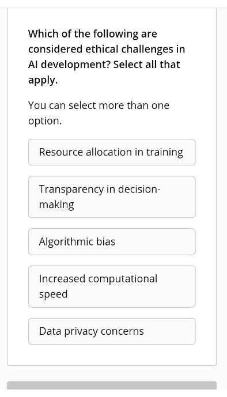
Task: Mark Algorithmic bias as an ethical challenge
Action: click(x=112, y=241)
